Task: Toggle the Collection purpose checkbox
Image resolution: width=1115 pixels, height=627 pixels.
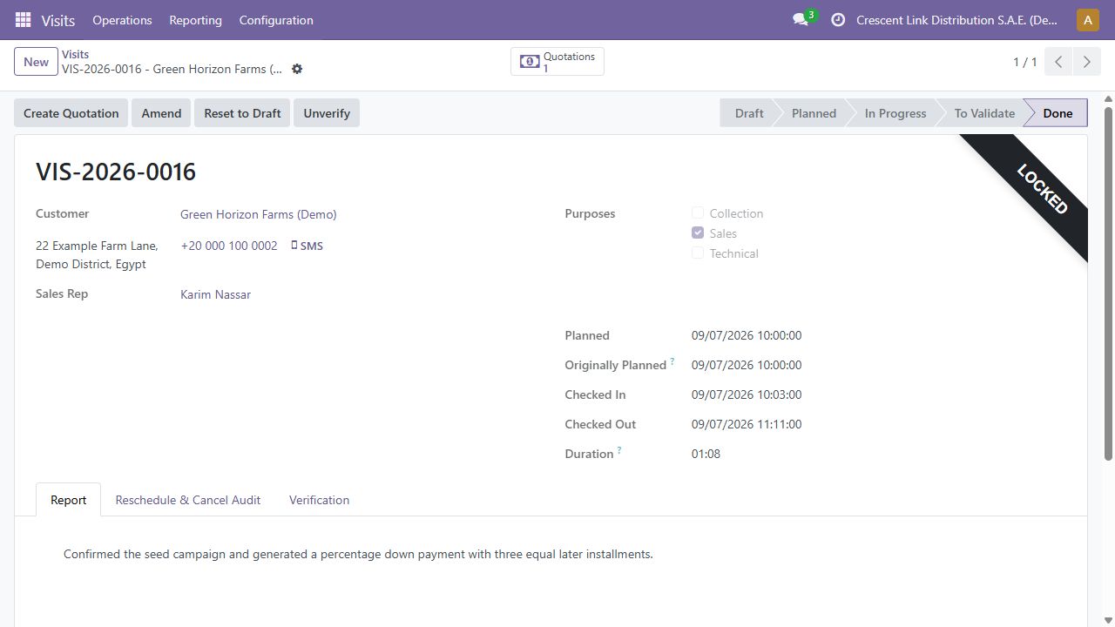Action: (698, 213)
